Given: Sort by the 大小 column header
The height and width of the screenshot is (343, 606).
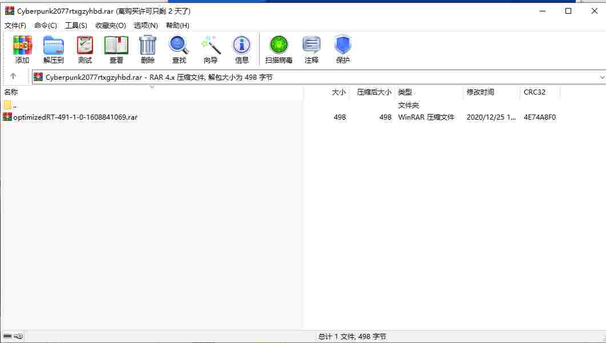Looking at the screenshot, I should point(339,92).
